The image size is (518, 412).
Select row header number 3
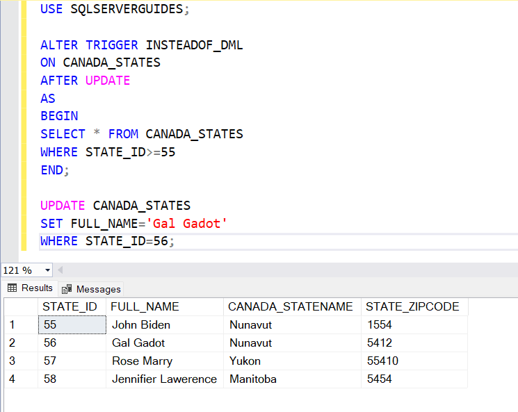coord(21,361)
